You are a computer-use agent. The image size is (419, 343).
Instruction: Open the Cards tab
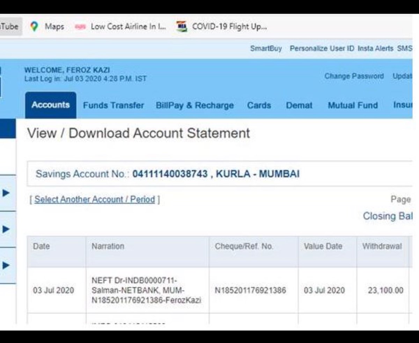click(259, 105)
